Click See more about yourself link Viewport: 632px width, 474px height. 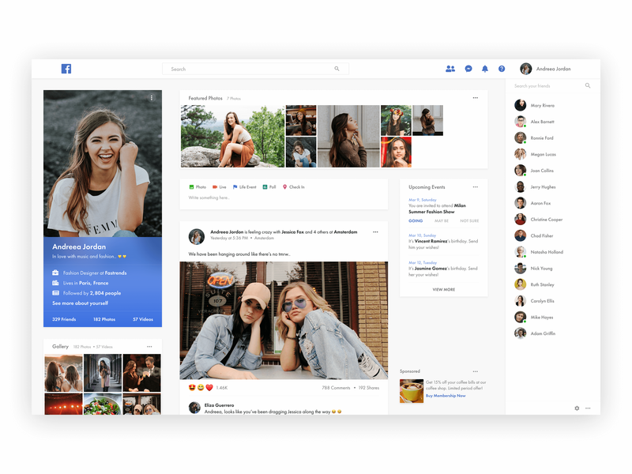coord(81,303)
